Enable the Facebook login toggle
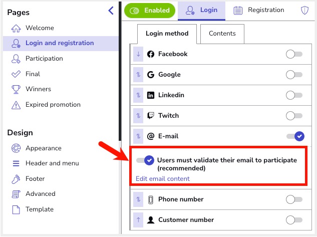 pyautogui.click(x=294, y=54)
